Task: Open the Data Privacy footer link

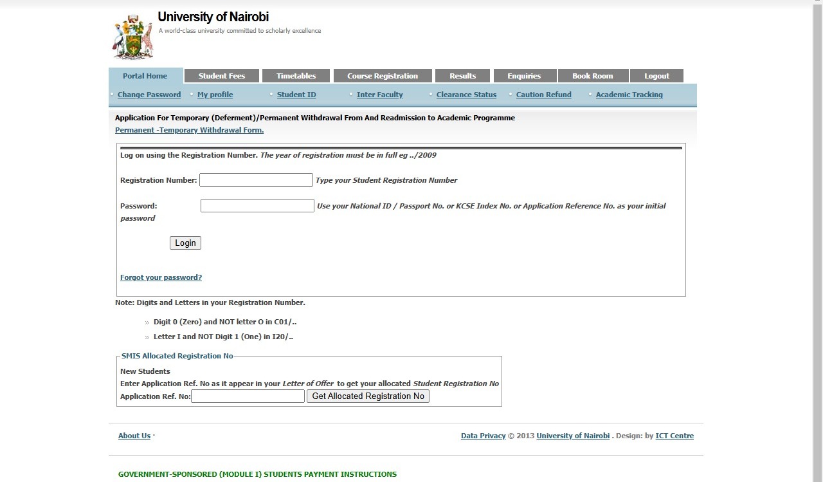Action: pos(483,436)
